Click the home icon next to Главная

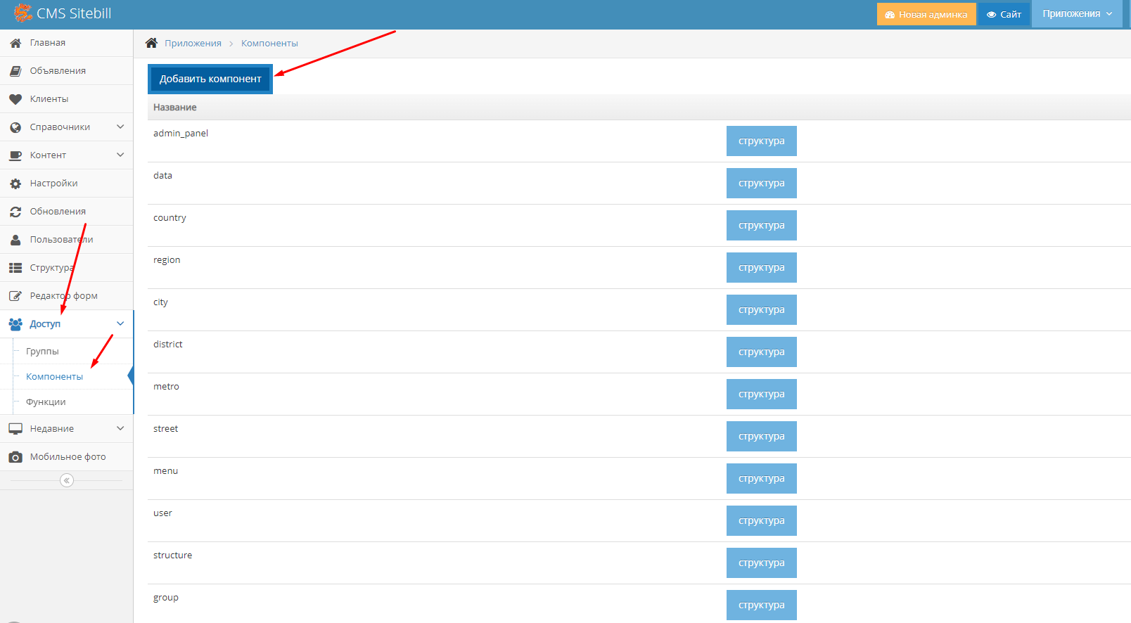point(15,43)
